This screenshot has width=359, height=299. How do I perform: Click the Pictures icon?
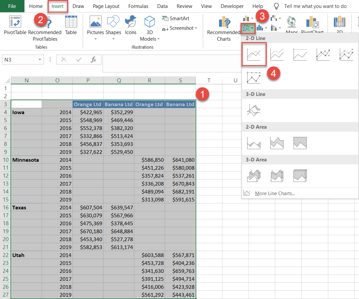[96, 21]
